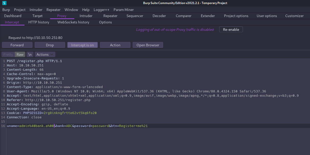Switch to the Sequencer tab
310x155 pixels.
135,16
